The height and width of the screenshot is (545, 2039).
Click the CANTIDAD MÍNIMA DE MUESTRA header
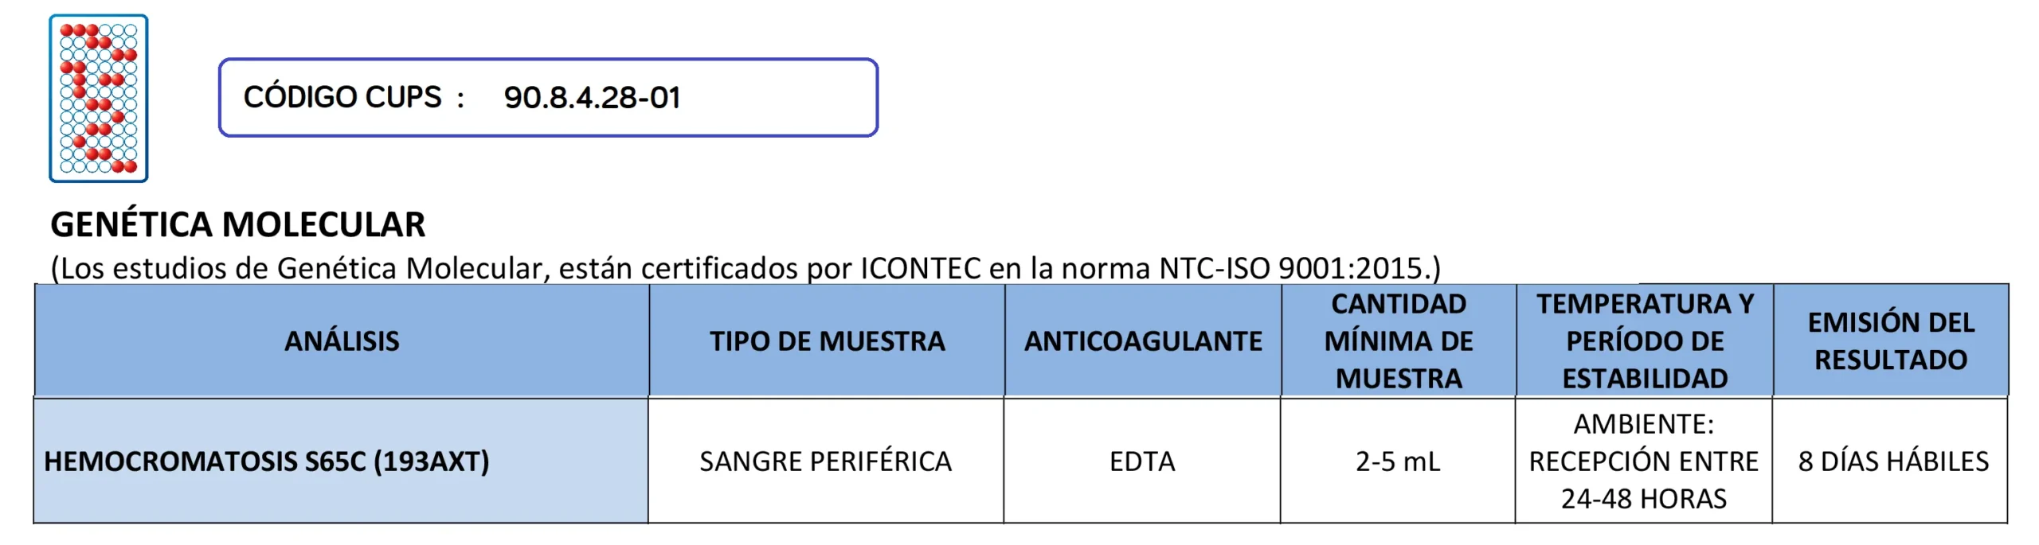(1399, 341)
